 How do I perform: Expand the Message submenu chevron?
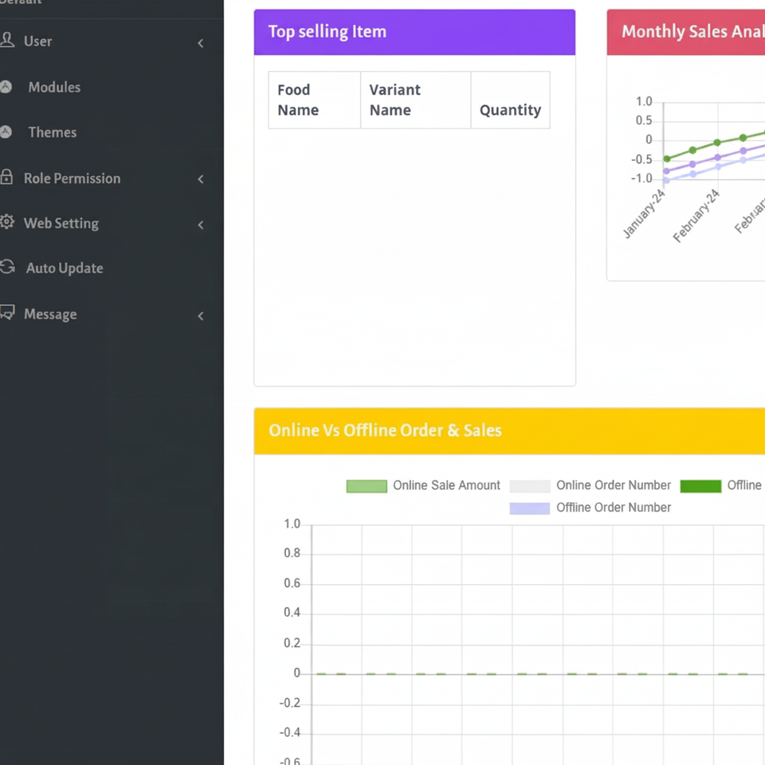201,316
